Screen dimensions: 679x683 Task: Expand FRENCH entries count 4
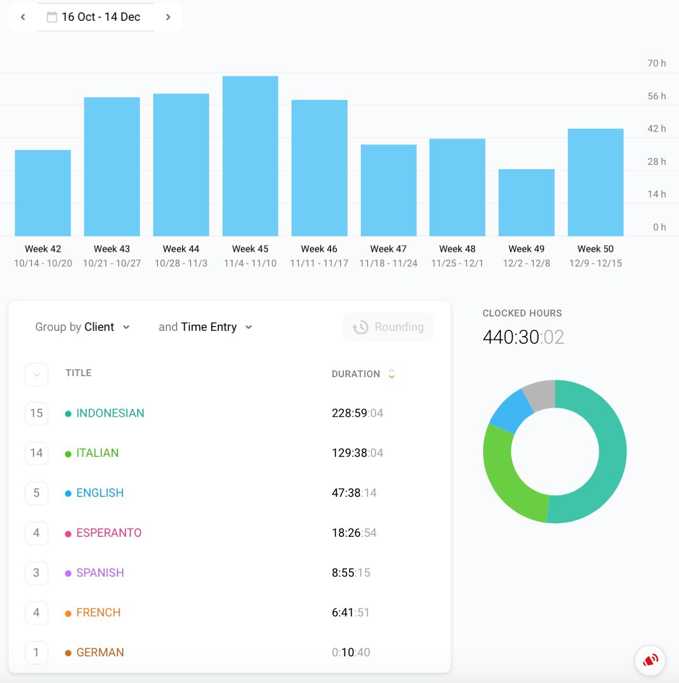point(36,613)
